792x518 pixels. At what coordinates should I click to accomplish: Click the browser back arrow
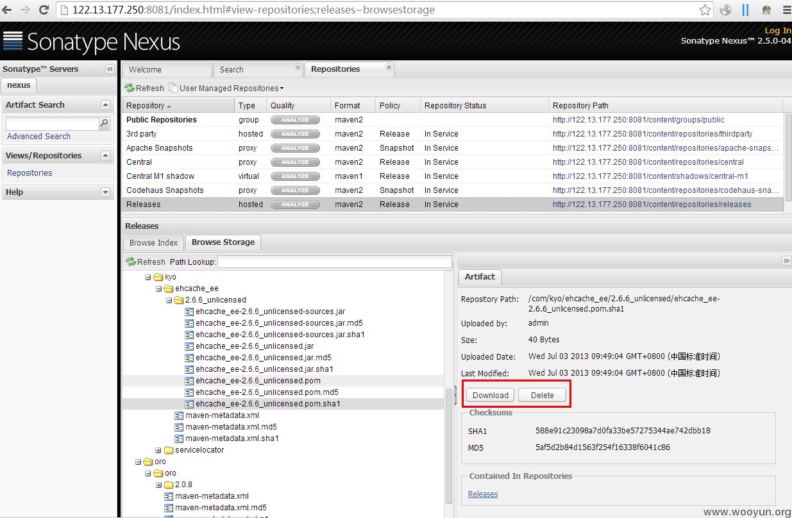coord(8,10)
